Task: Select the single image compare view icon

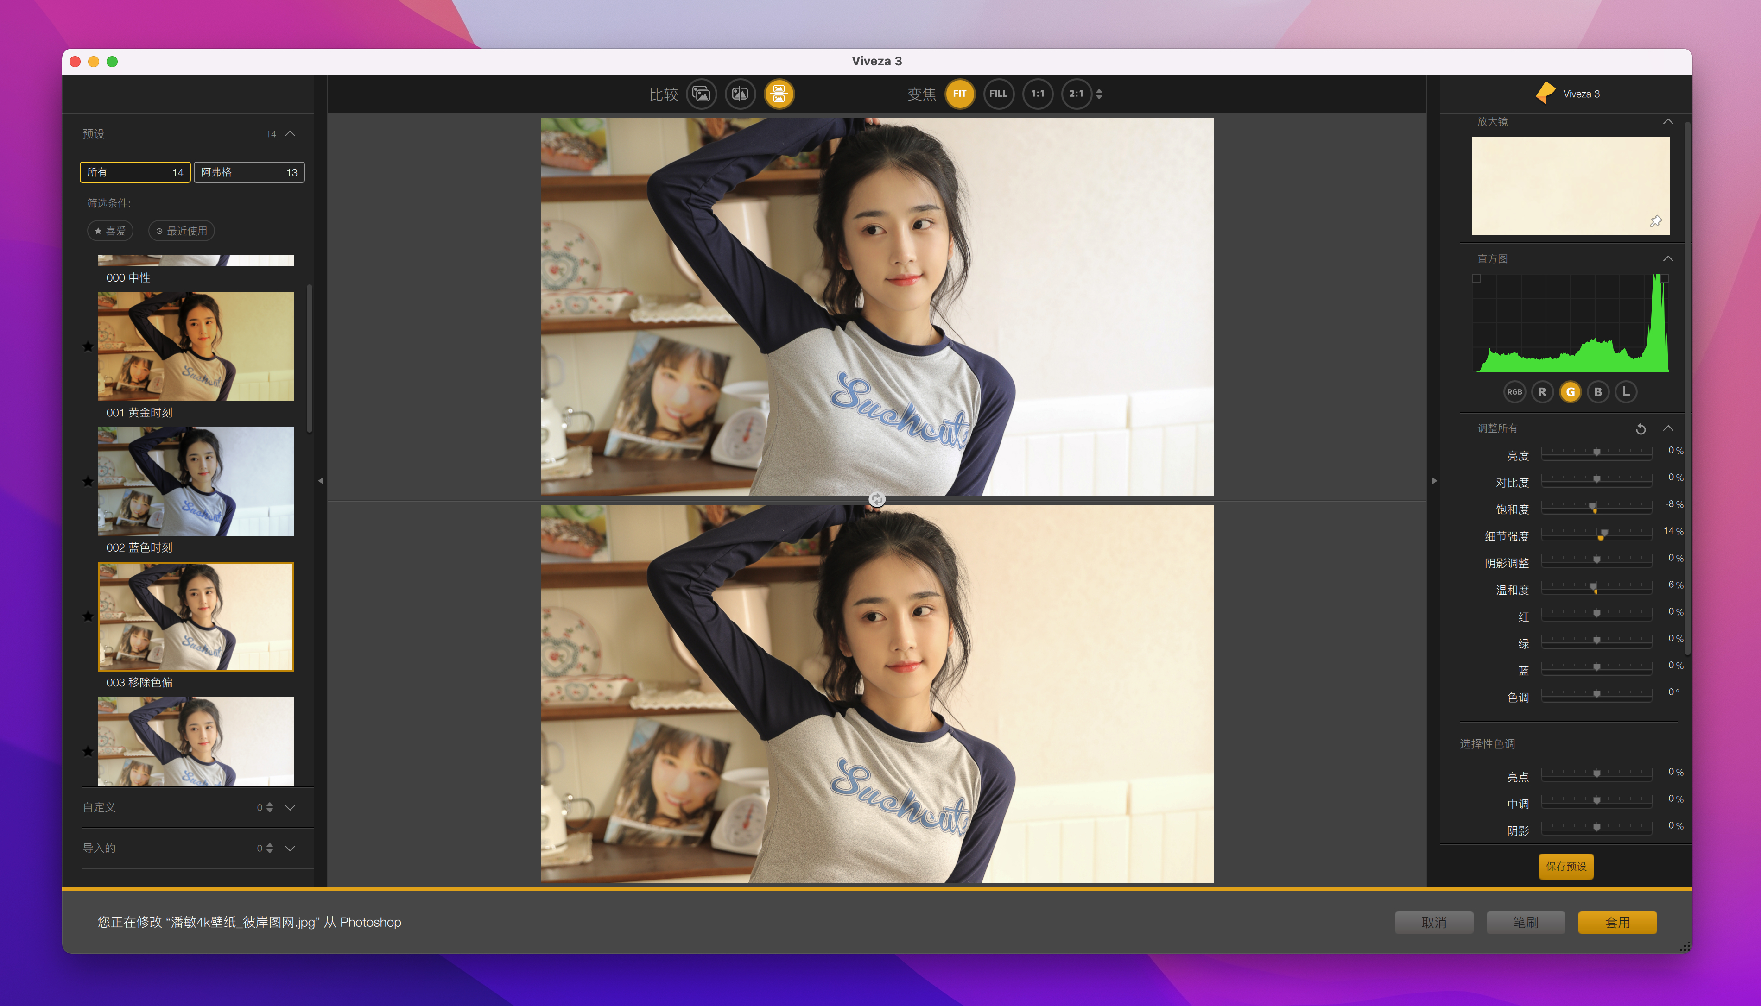Action: tap(701, 94)
